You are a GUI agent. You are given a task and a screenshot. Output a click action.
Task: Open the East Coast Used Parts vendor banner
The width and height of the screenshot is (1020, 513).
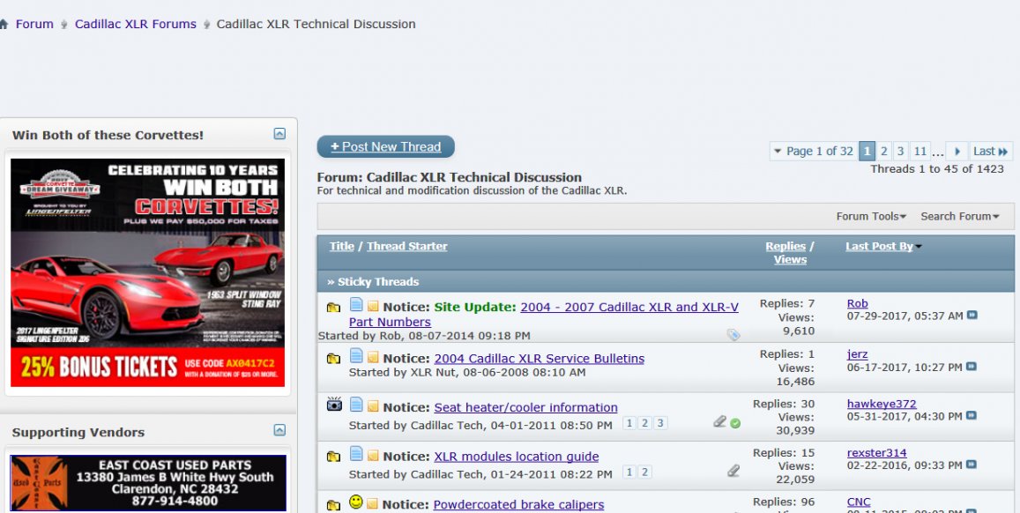tap(148, 482)
